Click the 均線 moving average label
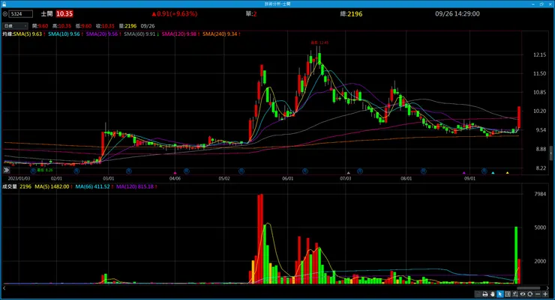The height and width of the screenshot is (300, 555). click(x=7, y=34)
